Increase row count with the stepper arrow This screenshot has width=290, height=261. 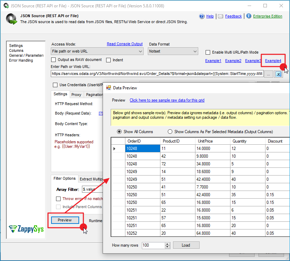click(x=167, y=244)
